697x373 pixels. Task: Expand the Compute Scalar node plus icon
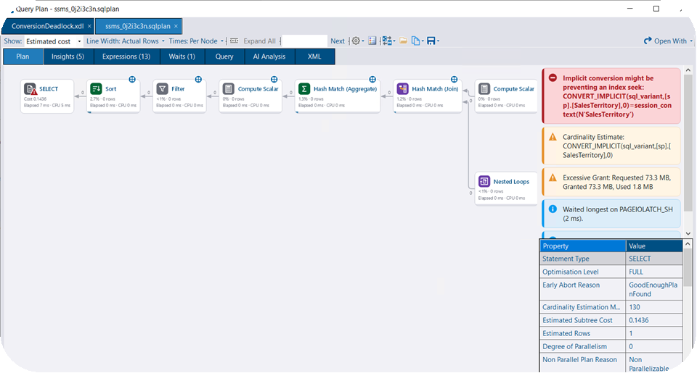pyautogui.click(x=274, y=80)
